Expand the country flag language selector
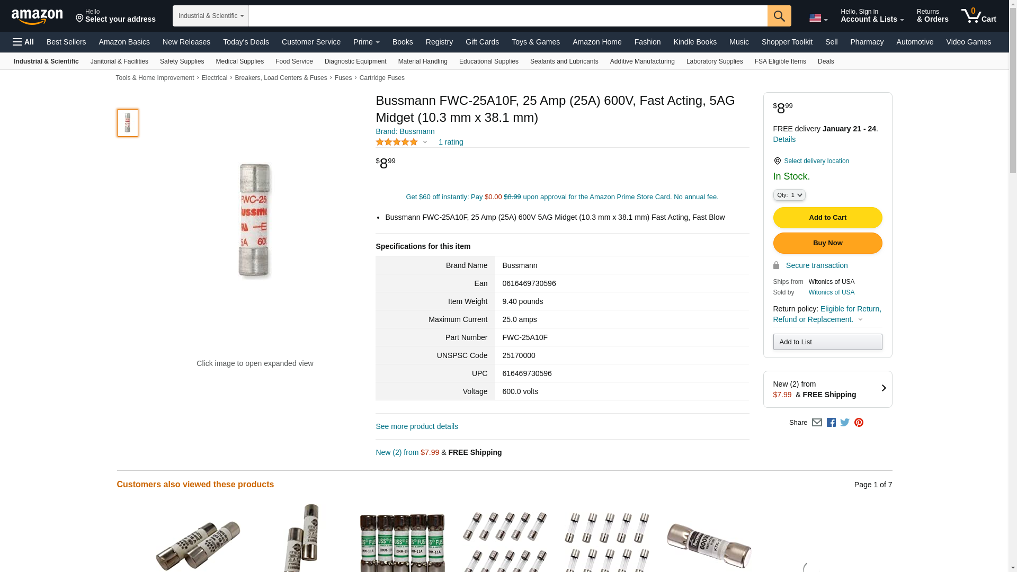This screenshot has width=1017, height=572. point(818,19)
